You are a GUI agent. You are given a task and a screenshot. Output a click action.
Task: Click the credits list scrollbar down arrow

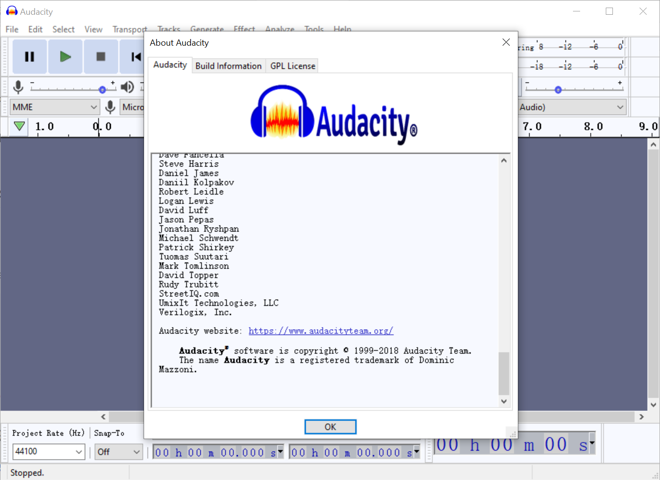click(x=504, y=402)
